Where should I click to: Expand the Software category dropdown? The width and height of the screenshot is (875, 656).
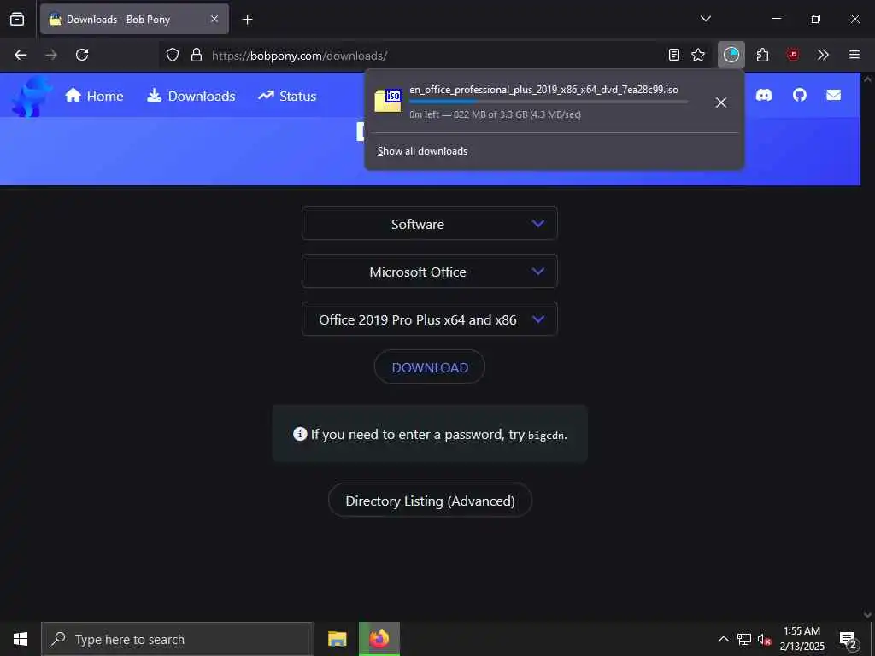pyautogui.click(x=430, y=224)
